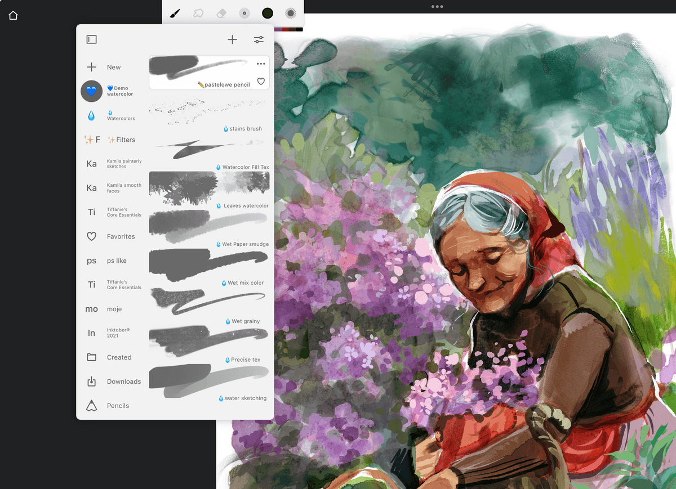The height and width of the screenshot is (489, 676).
Task: Select the Smudge tool
Action: pyautogui.click(x=198, y=13)
